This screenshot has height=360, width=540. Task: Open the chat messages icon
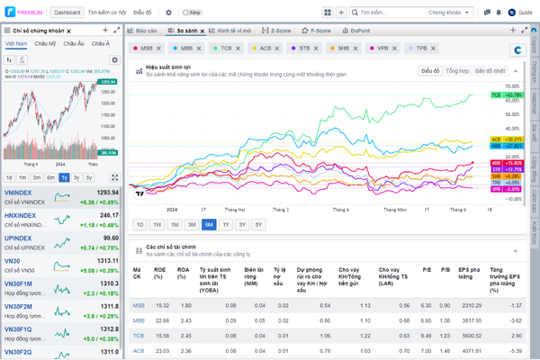tap(487, 13)
